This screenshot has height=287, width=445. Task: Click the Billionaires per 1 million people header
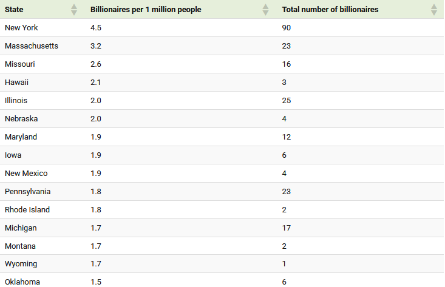(146, 10)
